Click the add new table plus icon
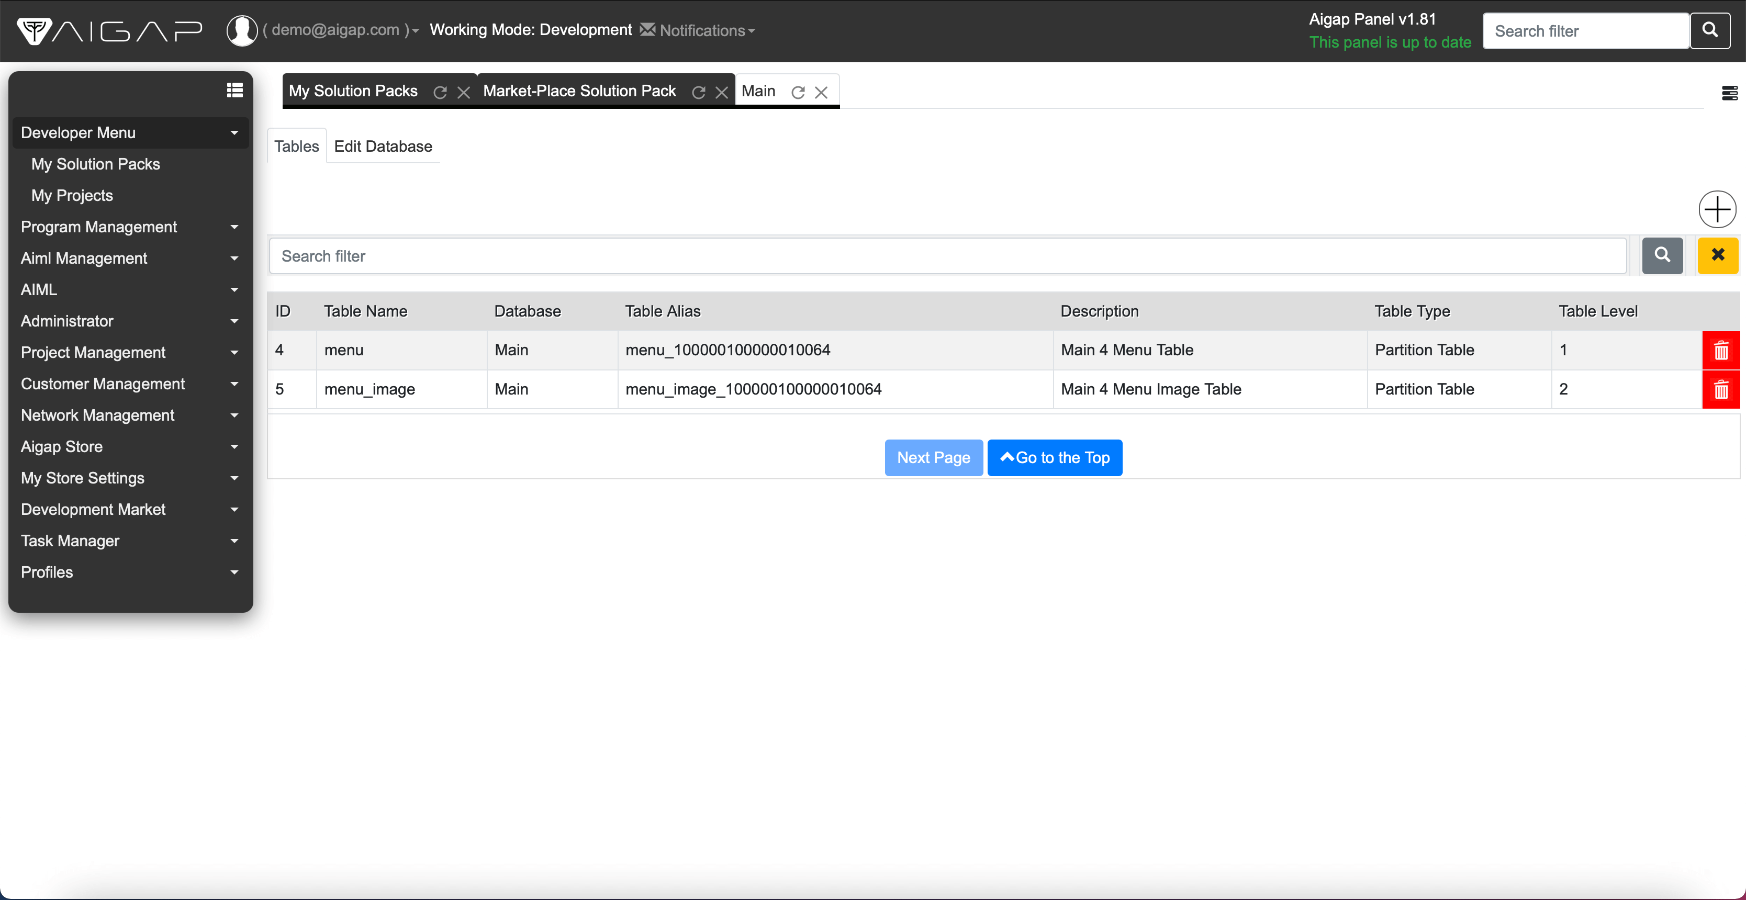The width and height of the screenshot is (1746, 900). point(1718,209)
